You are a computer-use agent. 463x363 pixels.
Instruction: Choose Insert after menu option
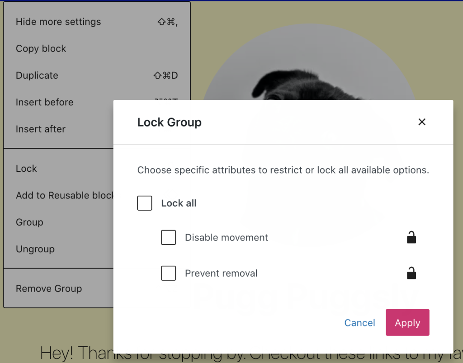tap(41, 129)
